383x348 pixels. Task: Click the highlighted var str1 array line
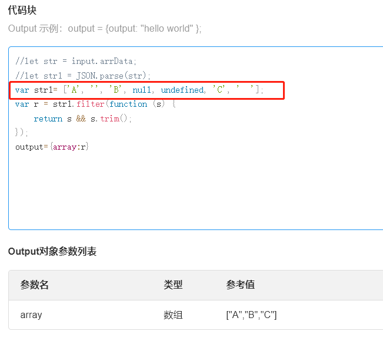(139, 90)
